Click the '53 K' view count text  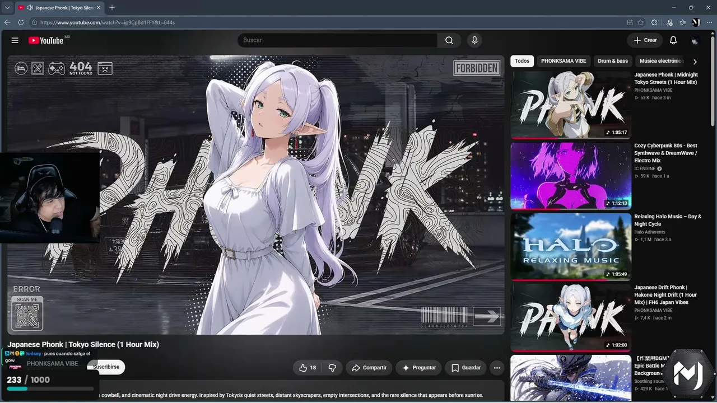tap(645, 97)
